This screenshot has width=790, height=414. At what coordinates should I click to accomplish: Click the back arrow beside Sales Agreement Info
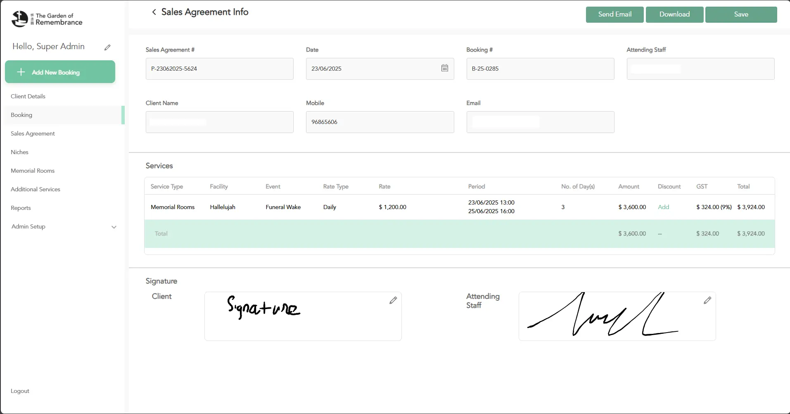pyautogui.click(x=154, y=12)
